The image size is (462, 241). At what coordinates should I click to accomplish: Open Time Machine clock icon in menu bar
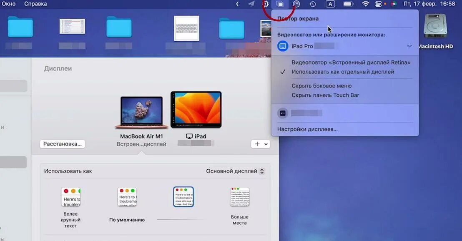coord(313,4)
